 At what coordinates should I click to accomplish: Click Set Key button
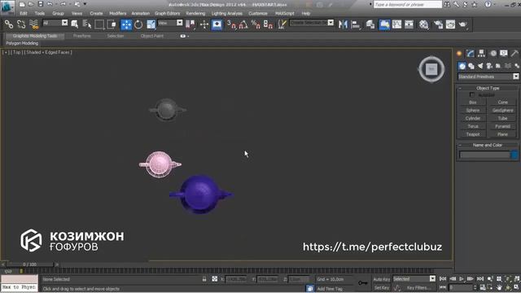(x=382, y=287)
